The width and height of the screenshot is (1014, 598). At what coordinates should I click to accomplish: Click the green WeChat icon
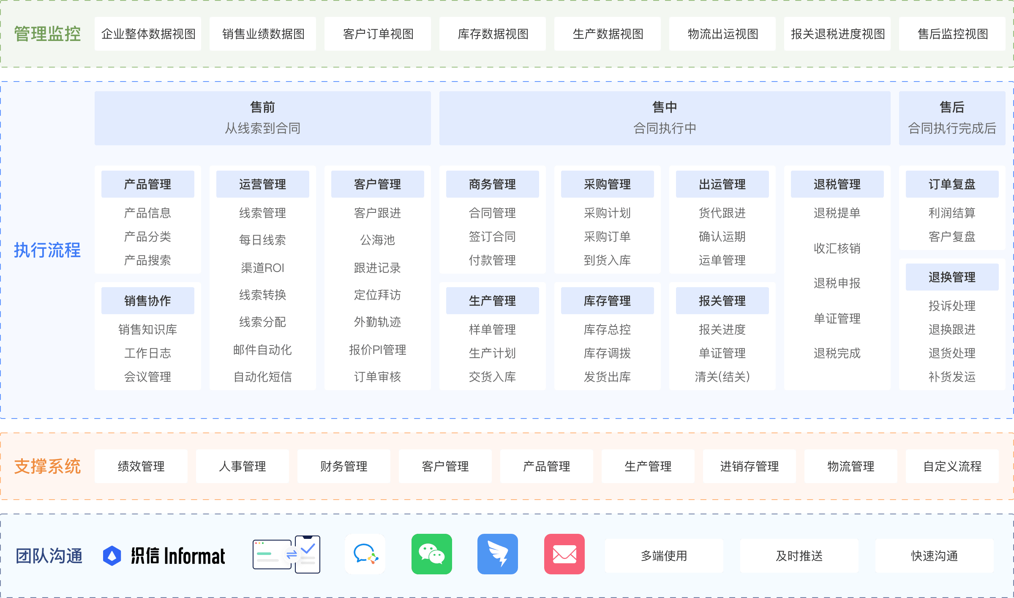[x=431, y=554]
